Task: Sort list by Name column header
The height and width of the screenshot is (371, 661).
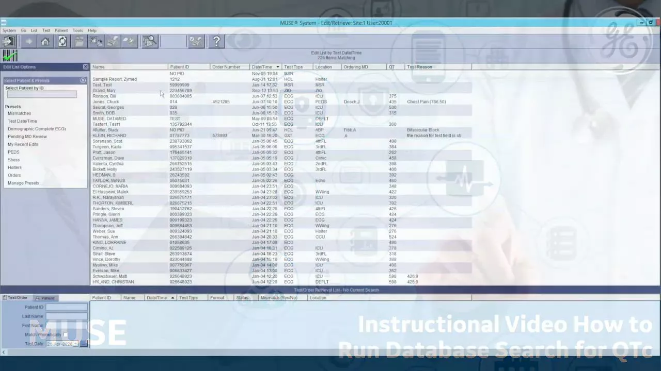Action: (129, 67)
